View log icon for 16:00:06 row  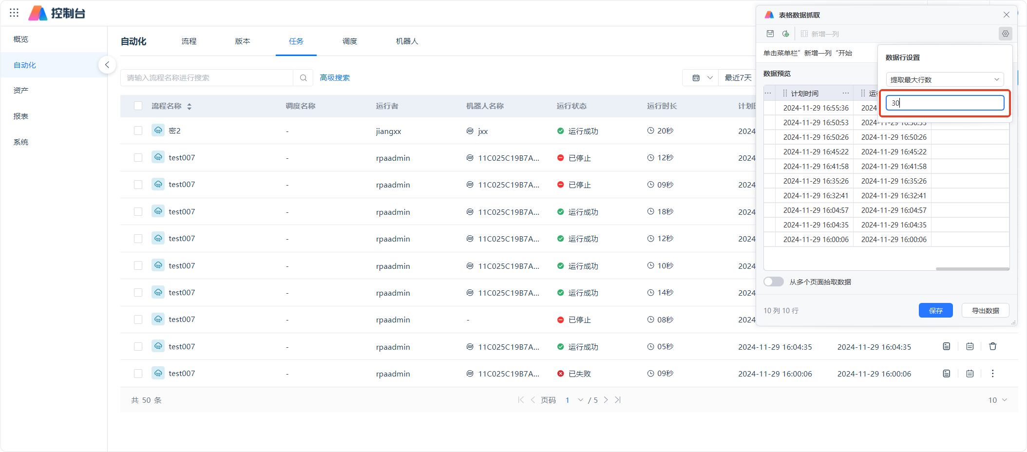[947, 374]
